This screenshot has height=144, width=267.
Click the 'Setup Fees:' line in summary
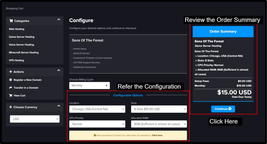[223, 81]
